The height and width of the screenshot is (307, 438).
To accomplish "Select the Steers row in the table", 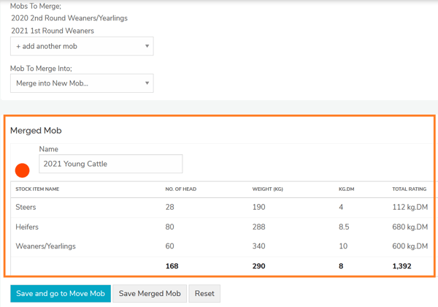I will [x=26, y=208].
